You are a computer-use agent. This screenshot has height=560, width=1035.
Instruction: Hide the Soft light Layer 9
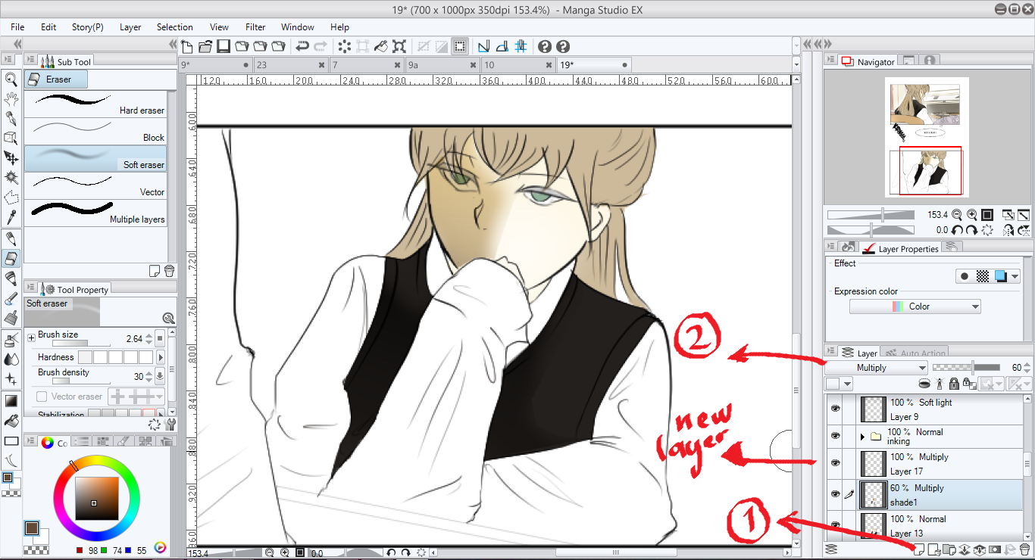[x=835, y=409]
